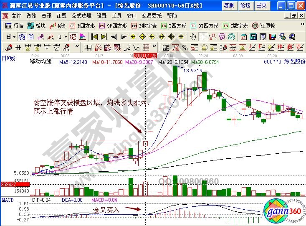Click the 客服 customer service button
This screenshot has width=306, height=226.
tap(229, 5)
